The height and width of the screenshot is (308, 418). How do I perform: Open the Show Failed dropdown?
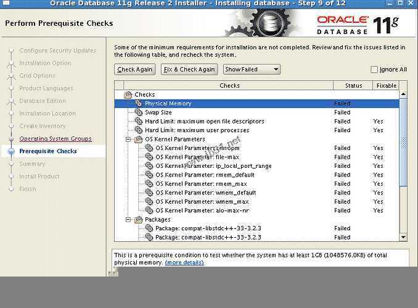coord(252,69)
